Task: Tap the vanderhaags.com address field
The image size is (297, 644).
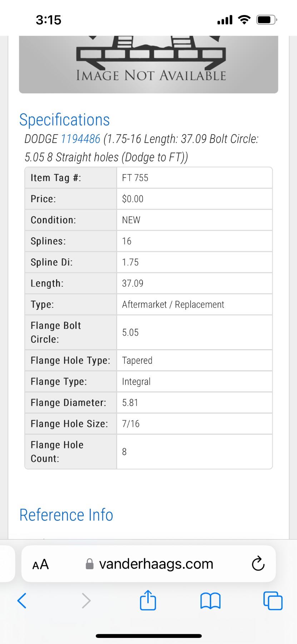Action: point(156,564)
